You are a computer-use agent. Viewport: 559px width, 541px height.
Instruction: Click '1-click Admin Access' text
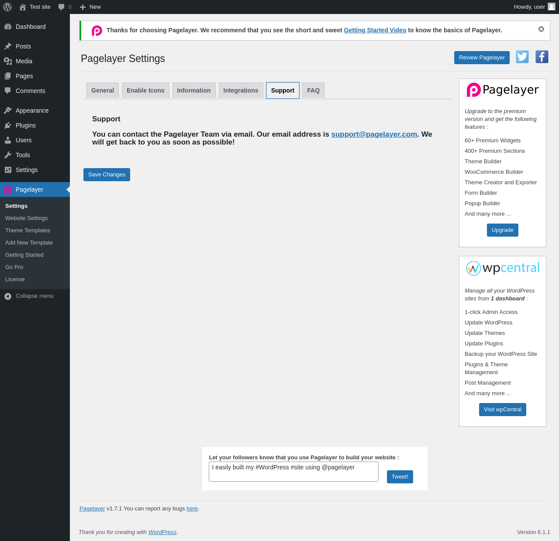(x=491, y=312)
